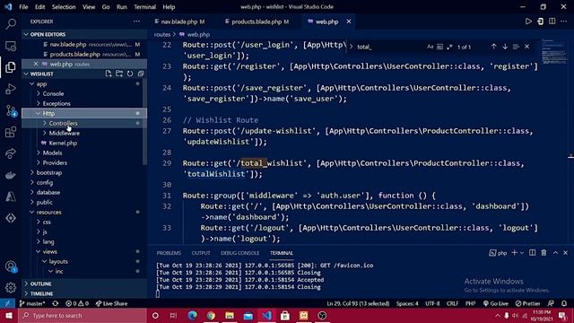Expand the TIMELINE section
The image size is (574, 323).
click(84, 293)
